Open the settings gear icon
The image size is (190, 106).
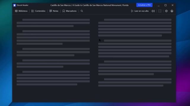(x=166, y=11)
